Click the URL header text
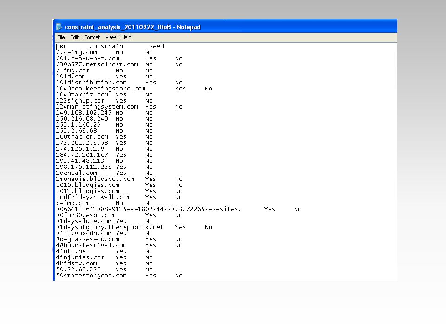This screenshot has width=446, height=334. [x=61, y=46]
